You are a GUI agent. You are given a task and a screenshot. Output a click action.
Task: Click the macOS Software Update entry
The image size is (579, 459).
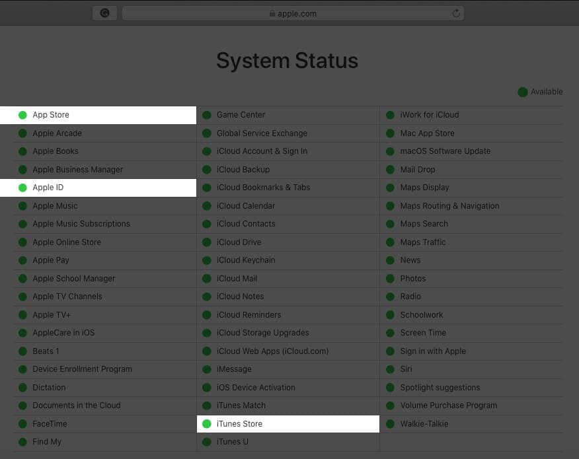pyautogui.click(x=445, y=151)
